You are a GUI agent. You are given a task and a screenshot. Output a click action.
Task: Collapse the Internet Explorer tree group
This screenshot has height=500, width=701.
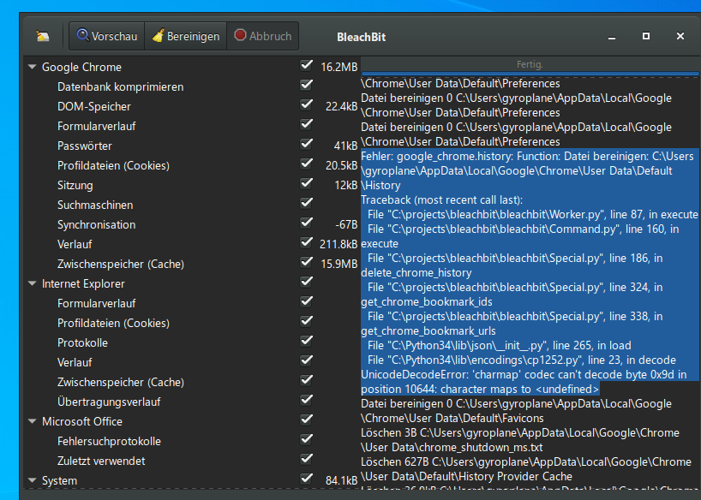pyautogui.click(x=33, y=283)
